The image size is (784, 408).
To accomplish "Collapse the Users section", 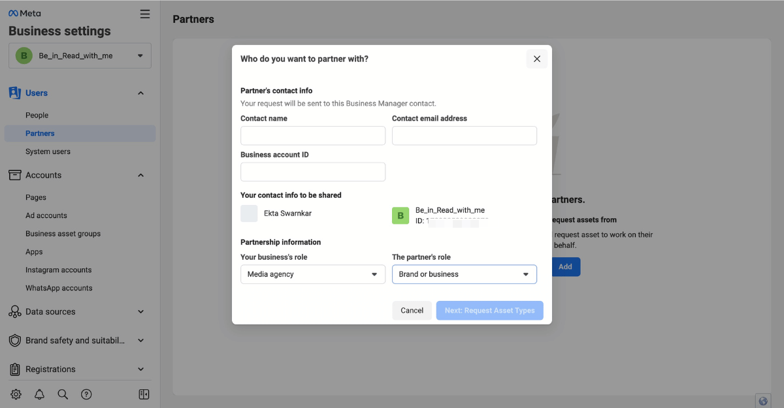I will coord(140,93).
